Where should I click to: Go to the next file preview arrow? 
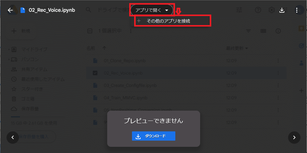click(x=294, y=137)
